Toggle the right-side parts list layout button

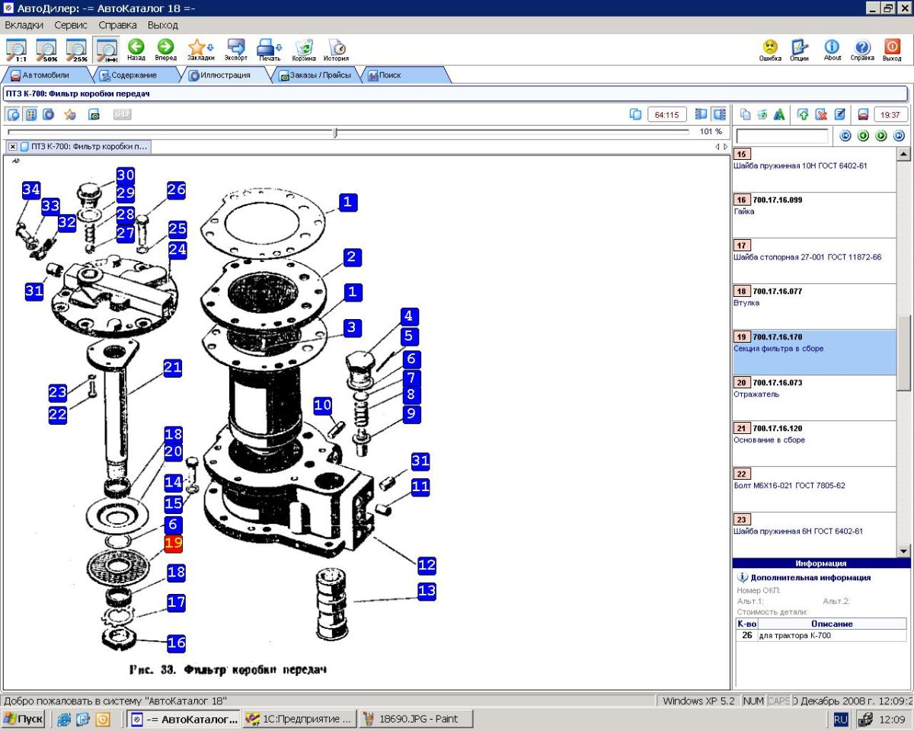pyautogui.click(x=719, y=114)
